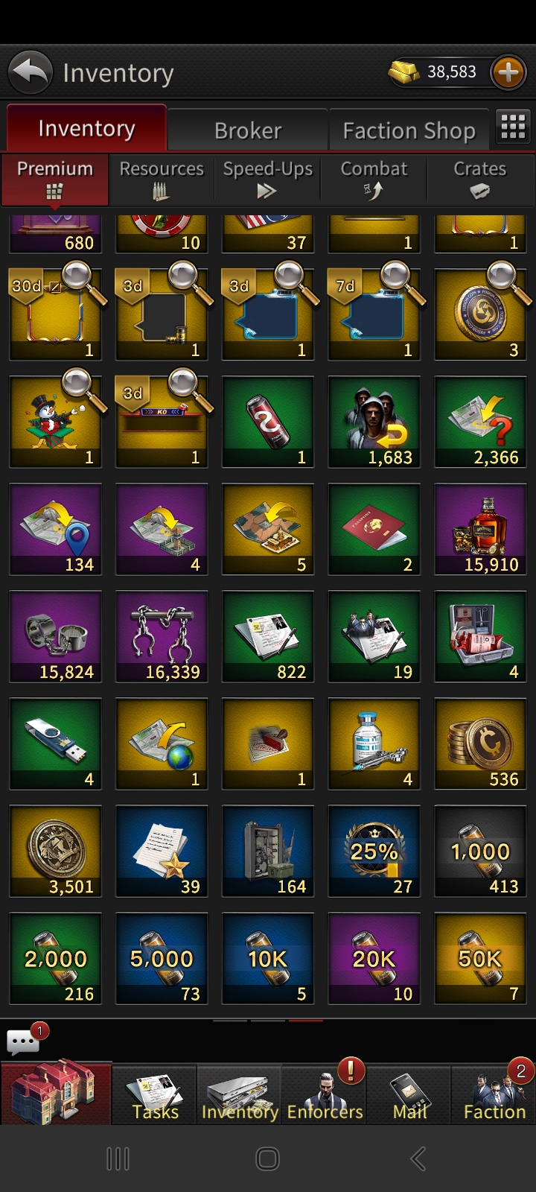Select the whiskey bottle item with 15,910
Image resolution: width=536 pixels, height=1192 pixels.
click(x=480, y=529)
